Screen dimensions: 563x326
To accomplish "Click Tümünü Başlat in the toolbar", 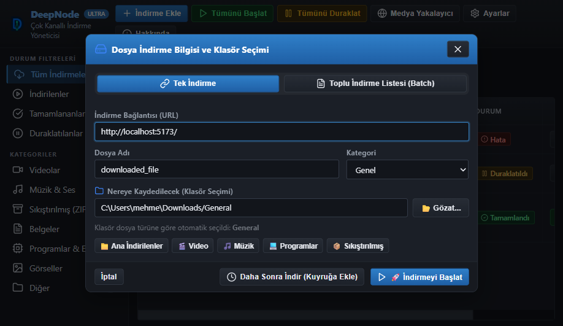I will [232, 14].
